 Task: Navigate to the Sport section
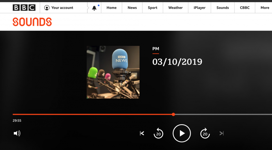[x=153, y=8]
